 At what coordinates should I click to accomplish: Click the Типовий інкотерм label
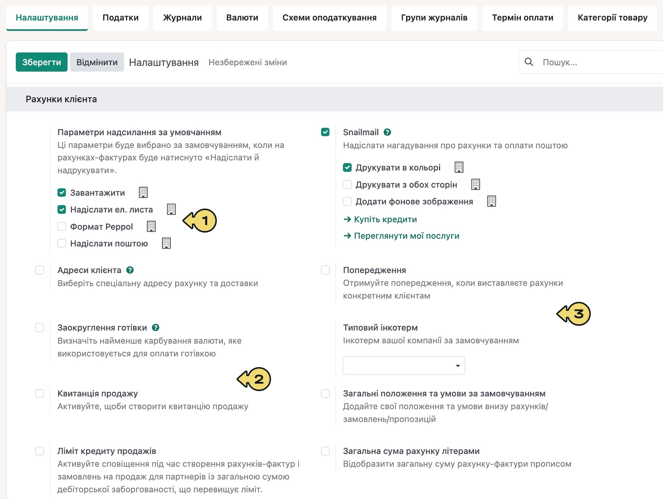pyautogui.click(x=380, y=327)
